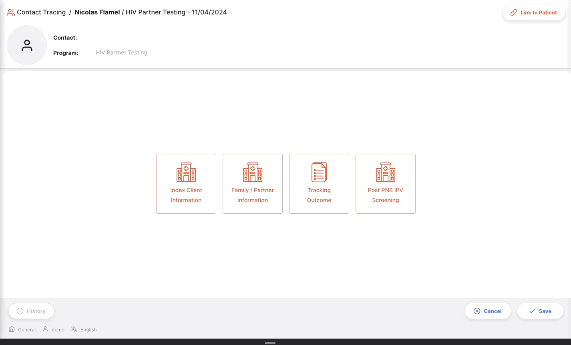Click the Cancel button

pyautogui.click(x=488, y=311)
